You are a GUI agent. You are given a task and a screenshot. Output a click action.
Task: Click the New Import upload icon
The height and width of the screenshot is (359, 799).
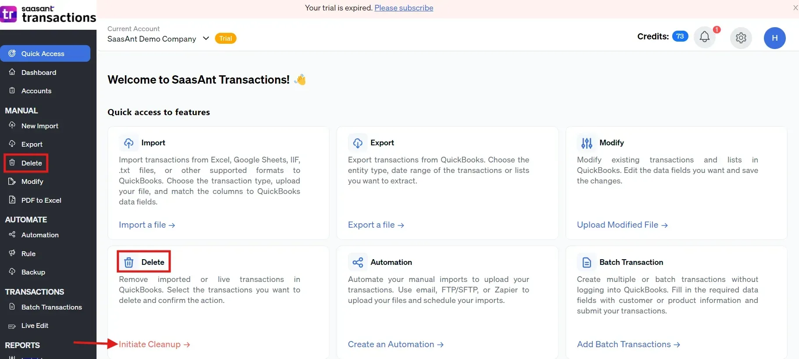pyautogui.click(x=12, y=125)
